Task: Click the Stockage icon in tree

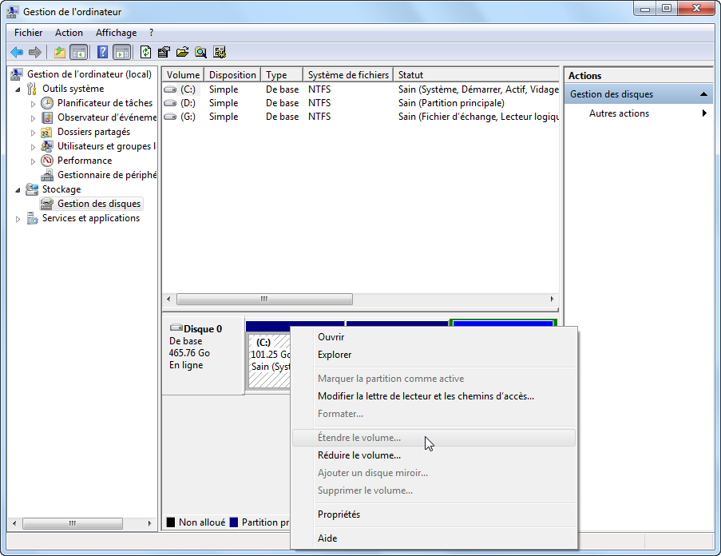Action: click(x=32, y=189)
